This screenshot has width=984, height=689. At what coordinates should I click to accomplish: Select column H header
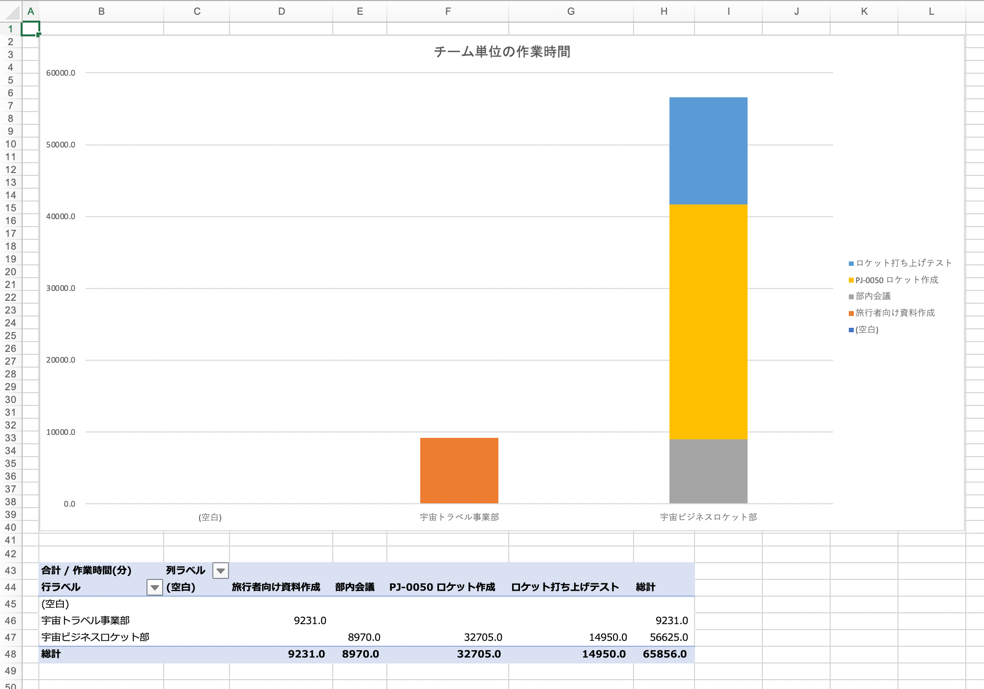(664, 11)
